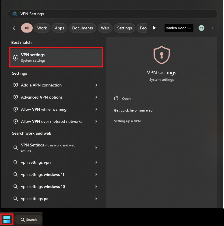The height and width of the screenshot is (226, 224).
Task: Click the play arrow to show more filters
Action: click(x=154, y=28)
